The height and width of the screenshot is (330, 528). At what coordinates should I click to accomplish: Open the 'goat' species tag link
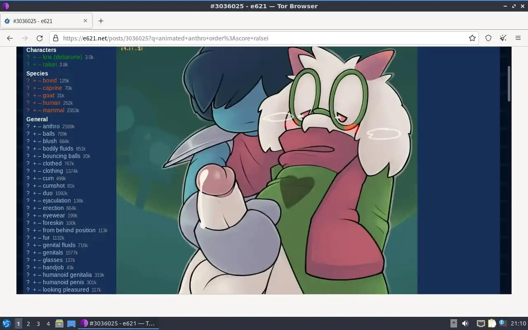[49, 95]
